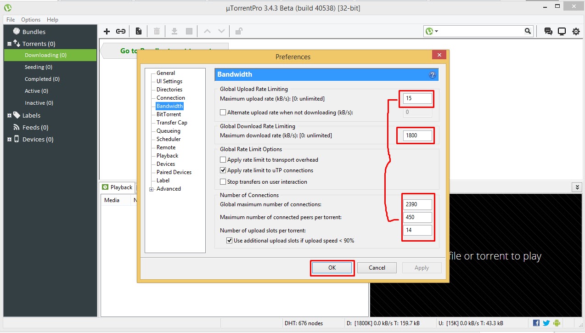
Task: Close the Preferences dialog
Action: [x=439, y=55]
